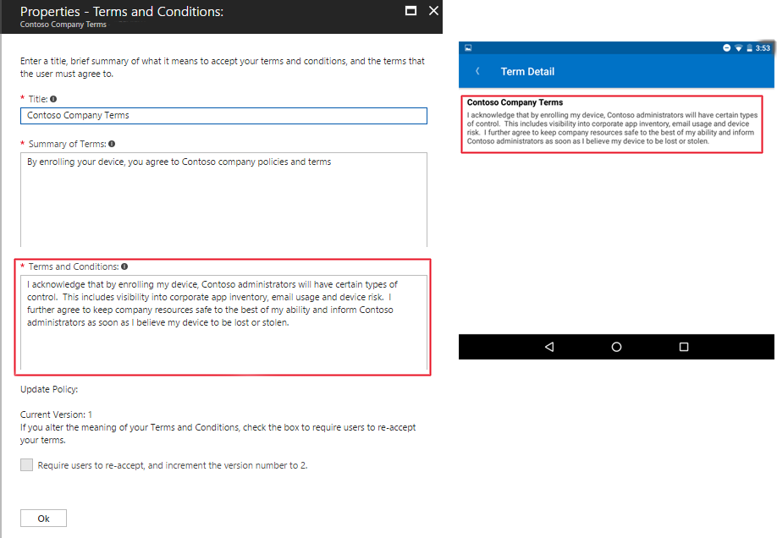Tap the do-not-disturb status icon
The image size is (777, 538).
coord(726,48)
